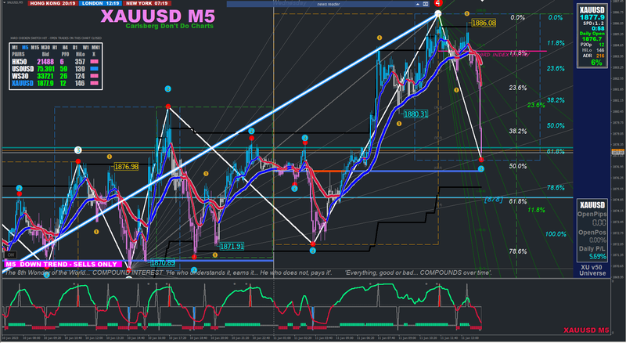This screenshot has height=343, width=626.
Task: Click the PAIRS column header
Action: (x=18, y=54)
